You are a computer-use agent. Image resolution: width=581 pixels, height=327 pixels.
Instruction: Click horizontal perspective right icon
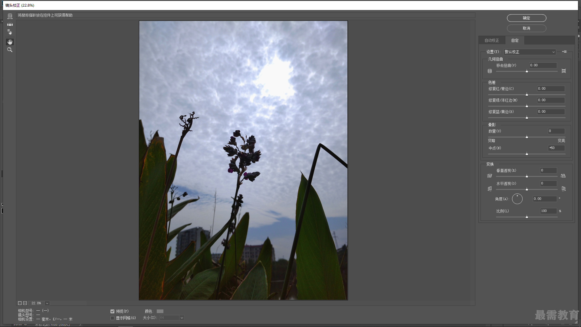[x=563, y=189]
